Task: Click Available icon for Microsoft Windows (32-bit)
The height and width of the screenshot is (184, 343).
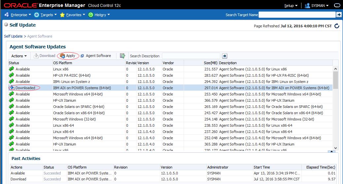Action: coord(11,119)
